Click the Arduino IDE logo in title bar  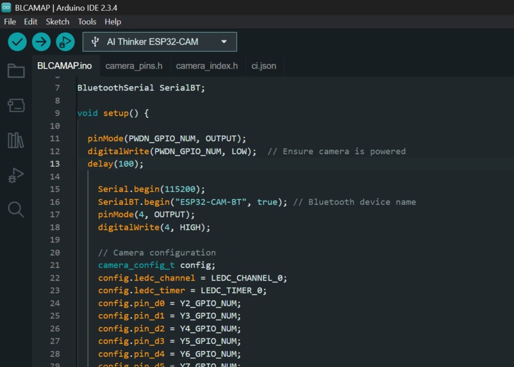coord(6,8)
